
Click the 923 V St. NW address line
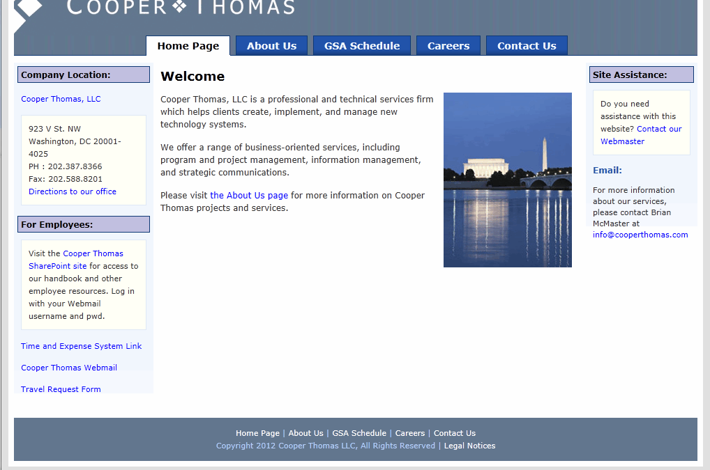tap(54, 129)
